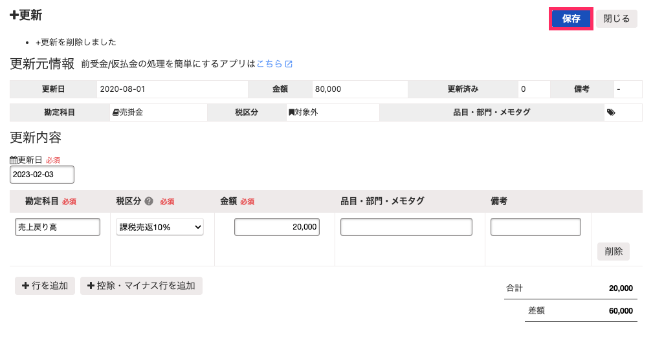Click the 更新済み value 0

[x=524, y=89]
